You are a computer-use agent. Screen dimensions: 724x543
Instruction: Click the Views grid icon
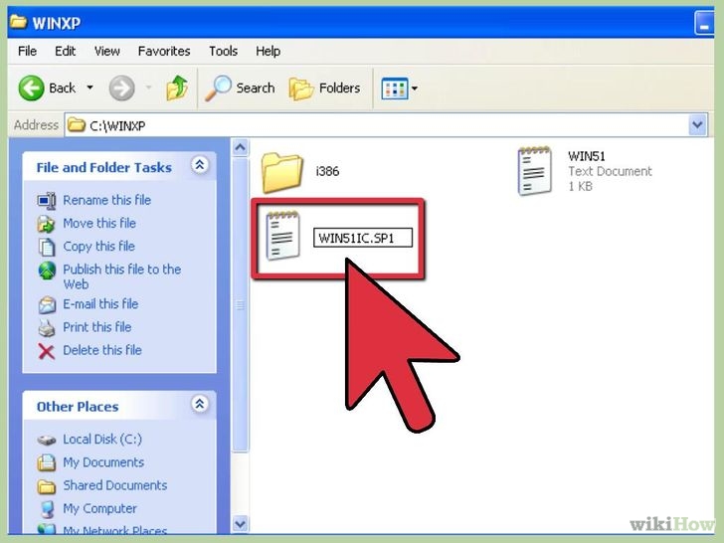pyautogui.click(x=394, y=89)
